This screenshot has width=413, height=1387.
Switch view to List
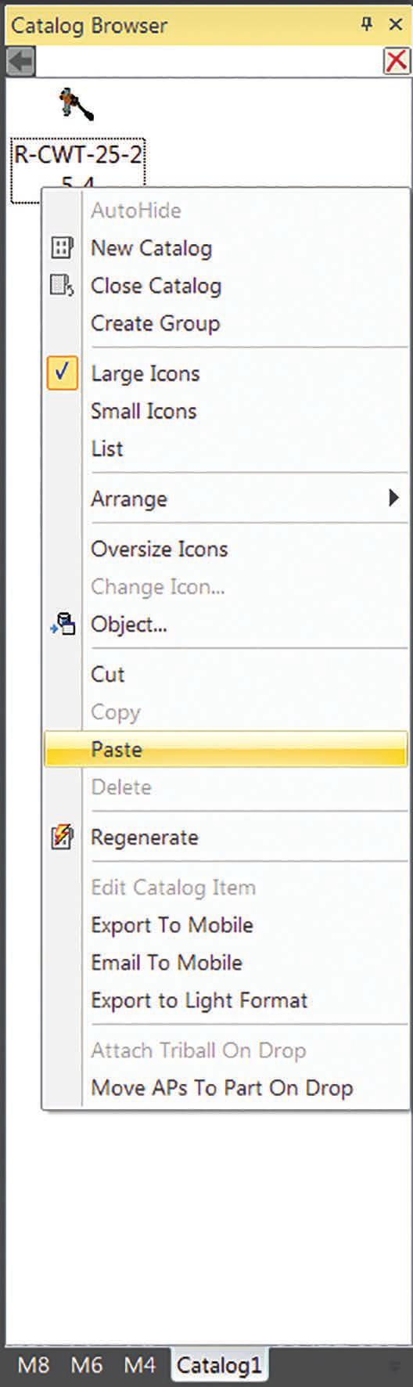pos(107,449)
